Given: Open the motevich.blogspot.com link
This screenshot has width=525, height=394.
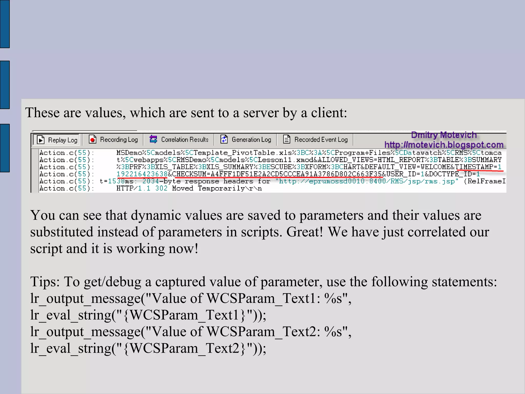Looking at the screenshot, I should [x=444, y=145].
